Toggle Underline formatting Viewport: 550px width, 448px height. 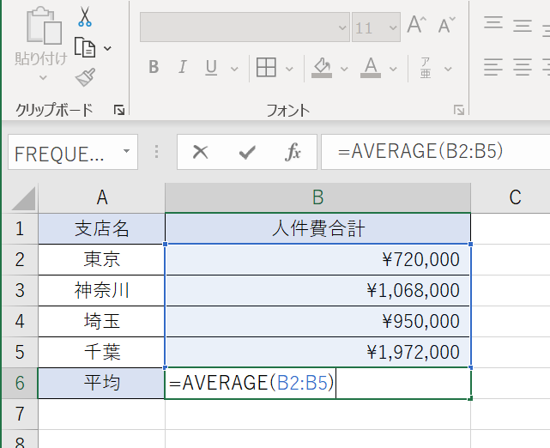[210, 67]
